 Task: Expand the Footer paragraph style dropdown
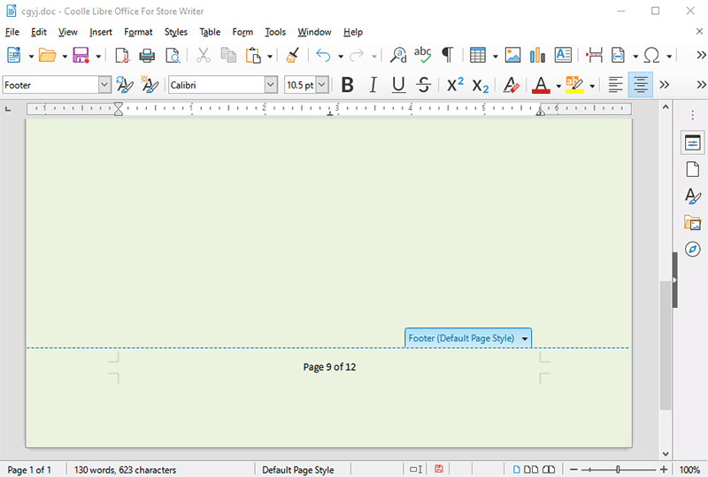pos(104,85)
